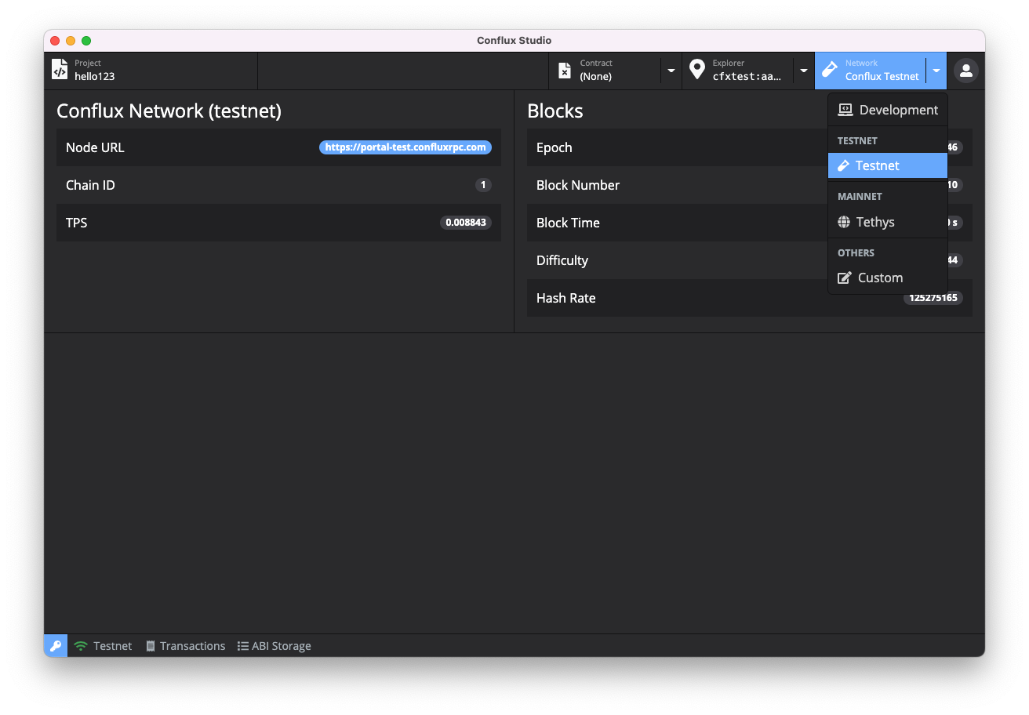This screenshot has width=1029, height=715.
Task: Open the user account avatar
Action: tap(966, 71)
